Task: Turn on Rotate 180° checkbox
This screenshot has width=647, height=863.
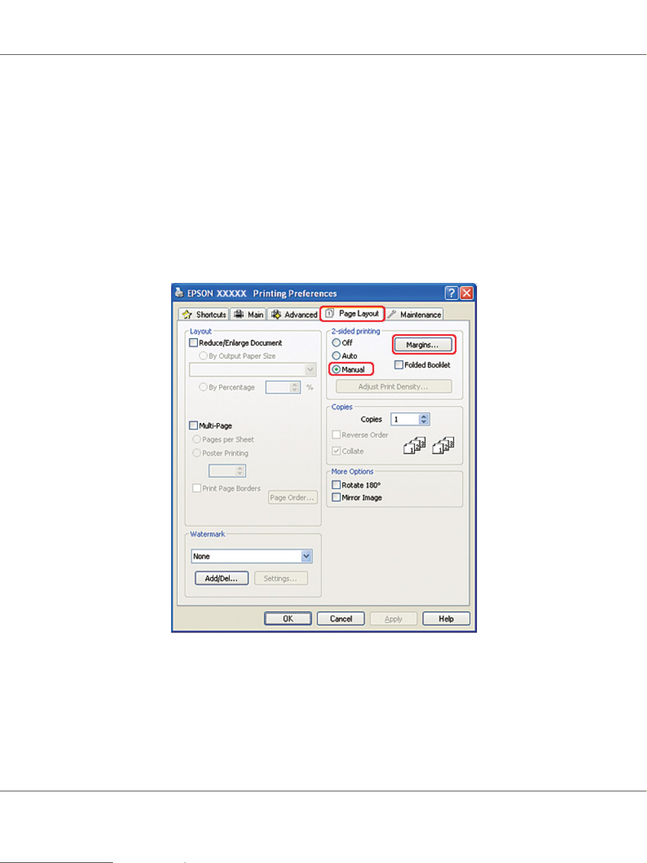Action: pos(336,485)
